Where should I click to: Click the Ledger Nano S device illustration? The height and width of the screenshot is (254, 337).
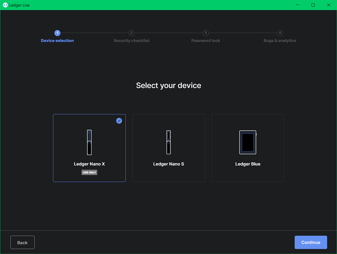pyautogui.click(x=168, y=142)
